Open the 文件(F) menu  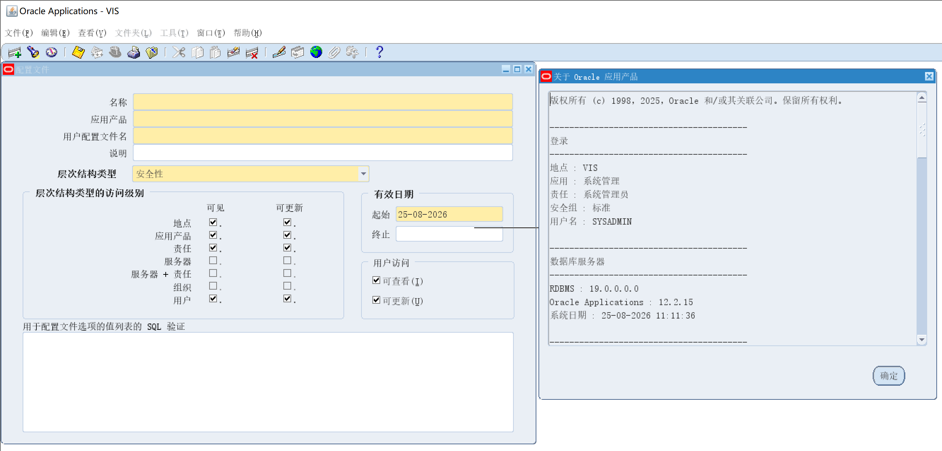pos(19,33)
